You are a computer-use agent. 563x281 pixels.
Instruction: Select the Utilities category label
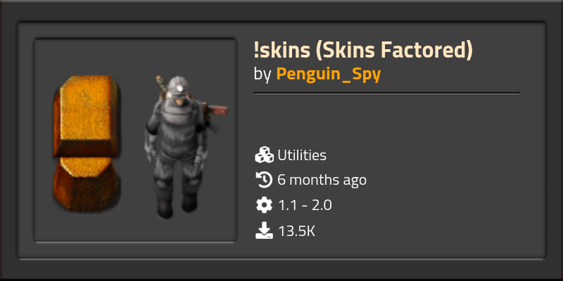302,155
